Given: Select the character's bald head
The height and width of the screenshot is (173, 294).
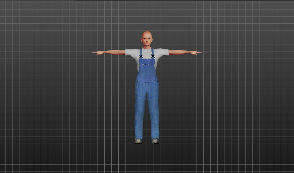Looking at the screenshot, I should click(x=147, y=38).
